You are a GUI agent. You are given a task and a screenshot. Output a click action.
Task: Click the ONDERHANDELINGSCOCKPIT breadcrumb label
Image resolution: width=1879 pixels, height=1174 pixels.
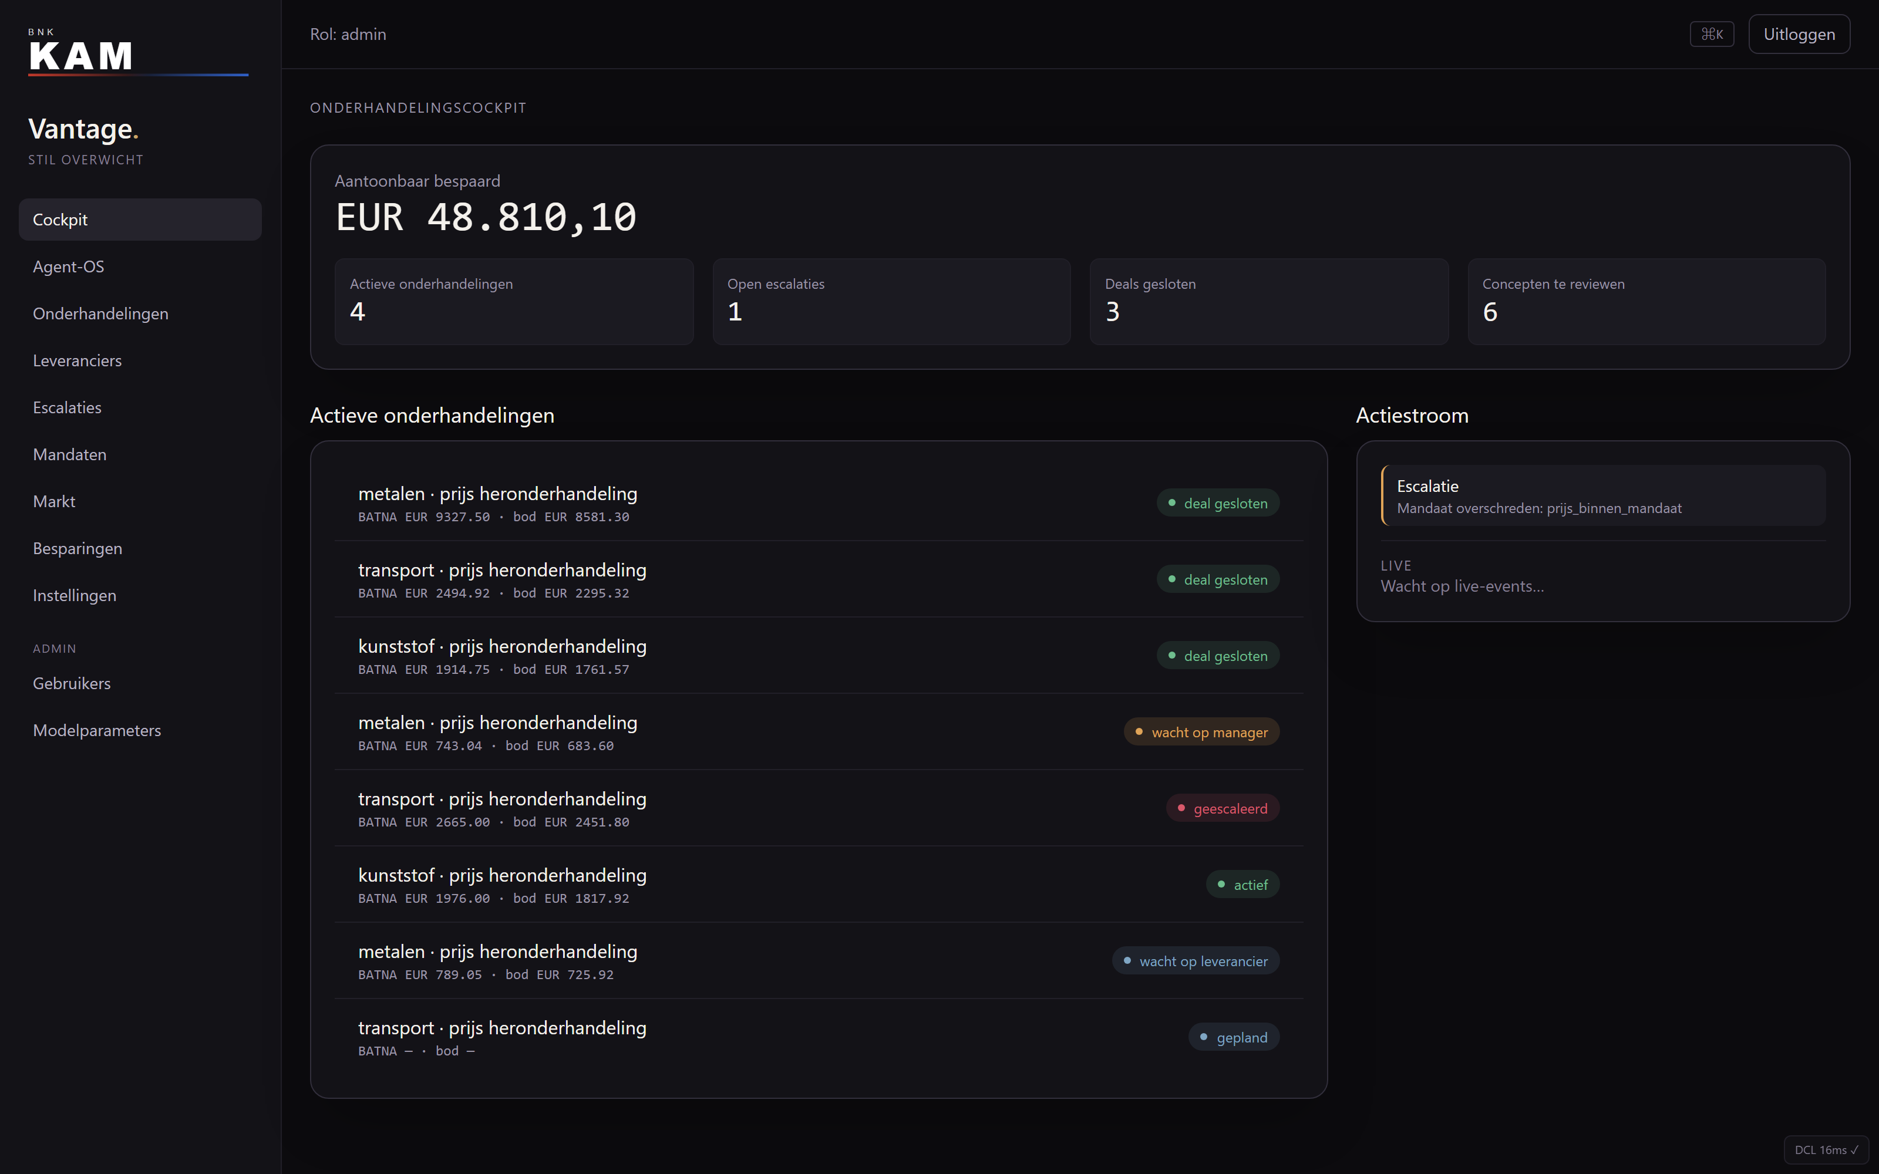pos(417,108)
